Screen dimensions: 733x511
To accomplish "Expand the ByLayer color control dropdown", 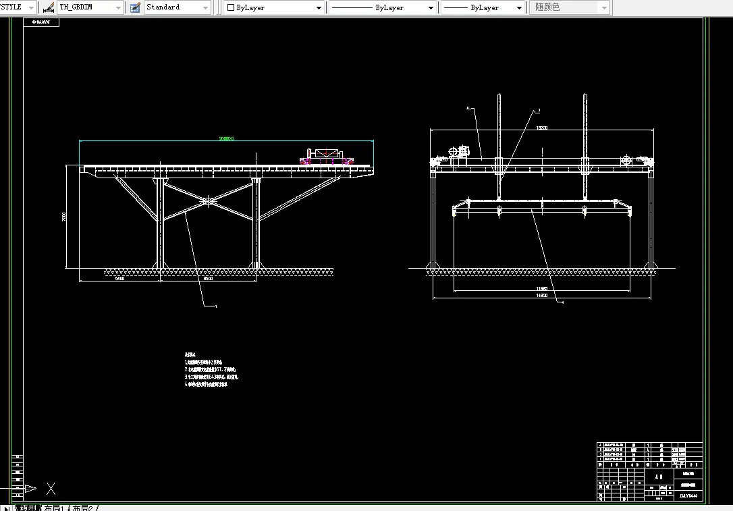I will [275, 7].
